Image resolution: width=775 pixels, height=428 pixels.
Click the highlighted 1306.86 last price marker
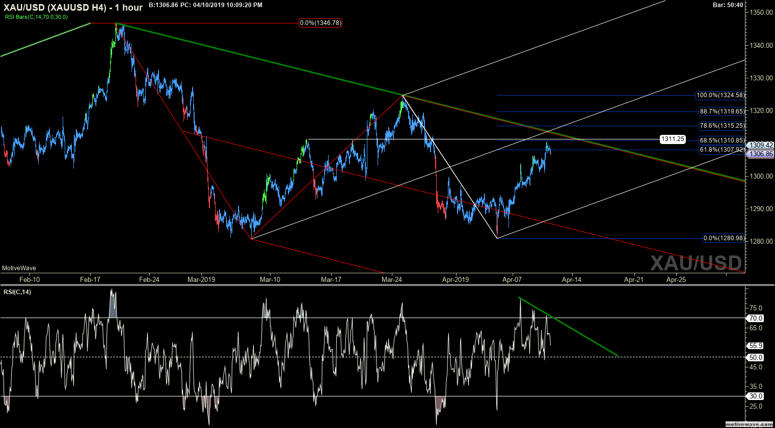(761, 154)
